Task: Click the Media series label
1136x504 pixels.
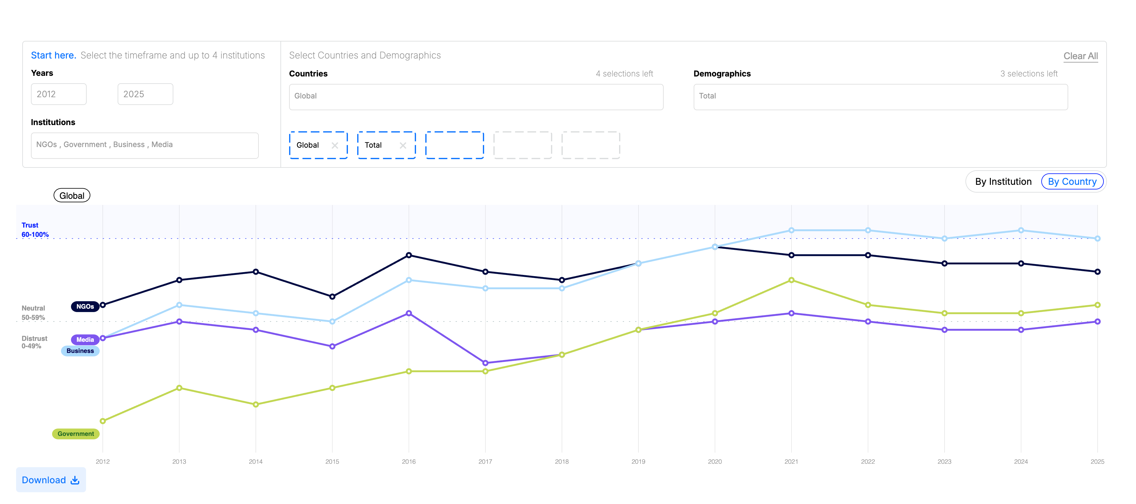Action: (85, 340)
